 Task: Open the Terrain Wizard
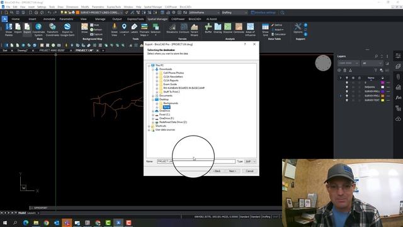point(195,30)
